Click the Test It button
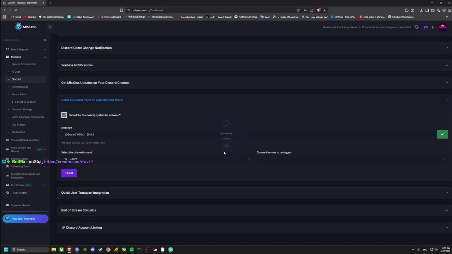The image size is (452, 254). (x=69, y=173)
